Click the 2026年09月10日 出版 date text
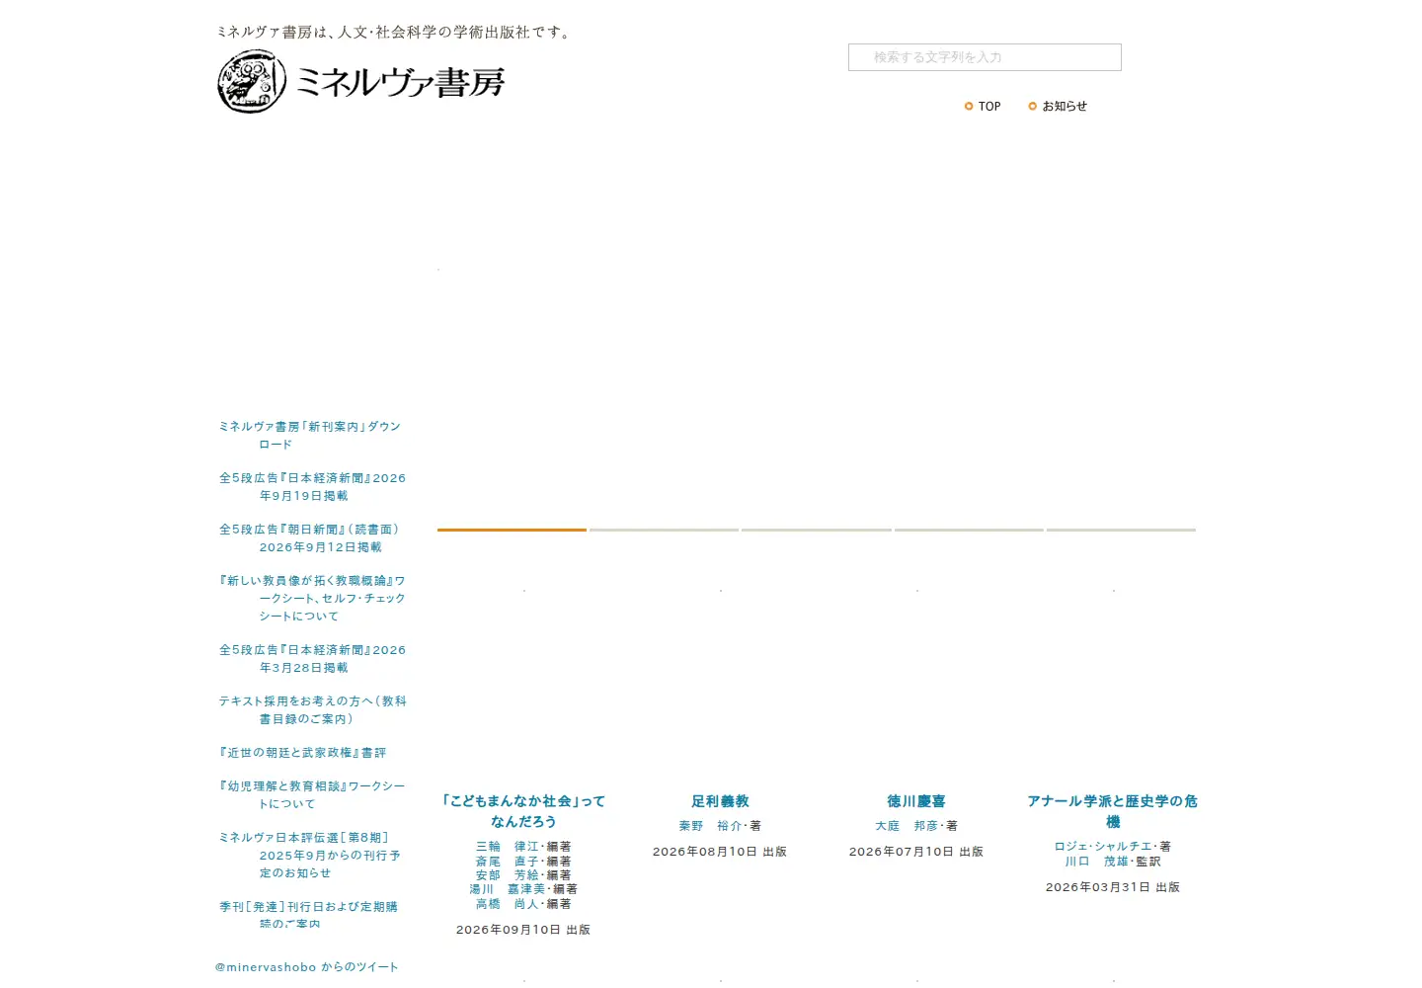 point(523,930)
